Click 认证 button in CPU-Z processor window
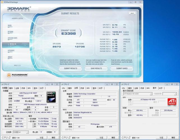 (41, 137)
